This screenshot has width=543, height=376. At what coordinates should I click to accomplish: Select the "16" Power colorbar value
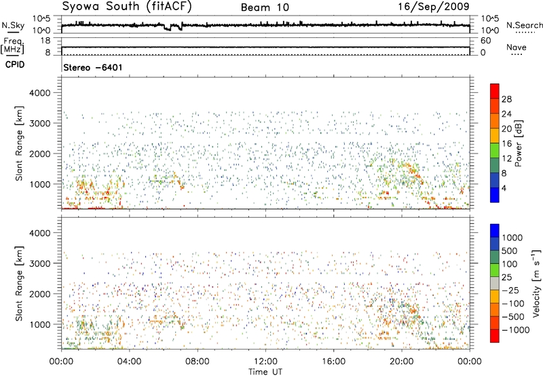[x=506, y=144]
